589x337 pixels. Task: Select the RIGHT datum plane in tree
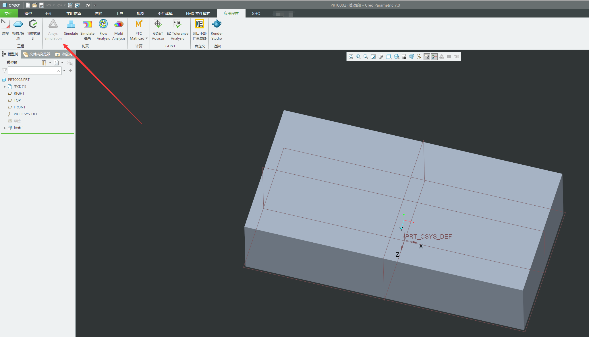point(16,93)
